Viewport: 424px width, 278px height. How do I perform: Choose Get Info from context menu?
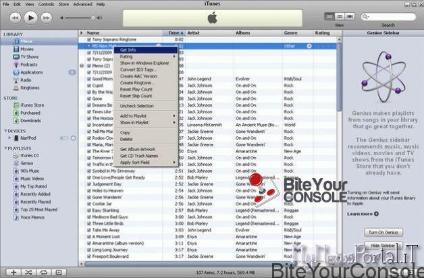[x=146, y=50]
